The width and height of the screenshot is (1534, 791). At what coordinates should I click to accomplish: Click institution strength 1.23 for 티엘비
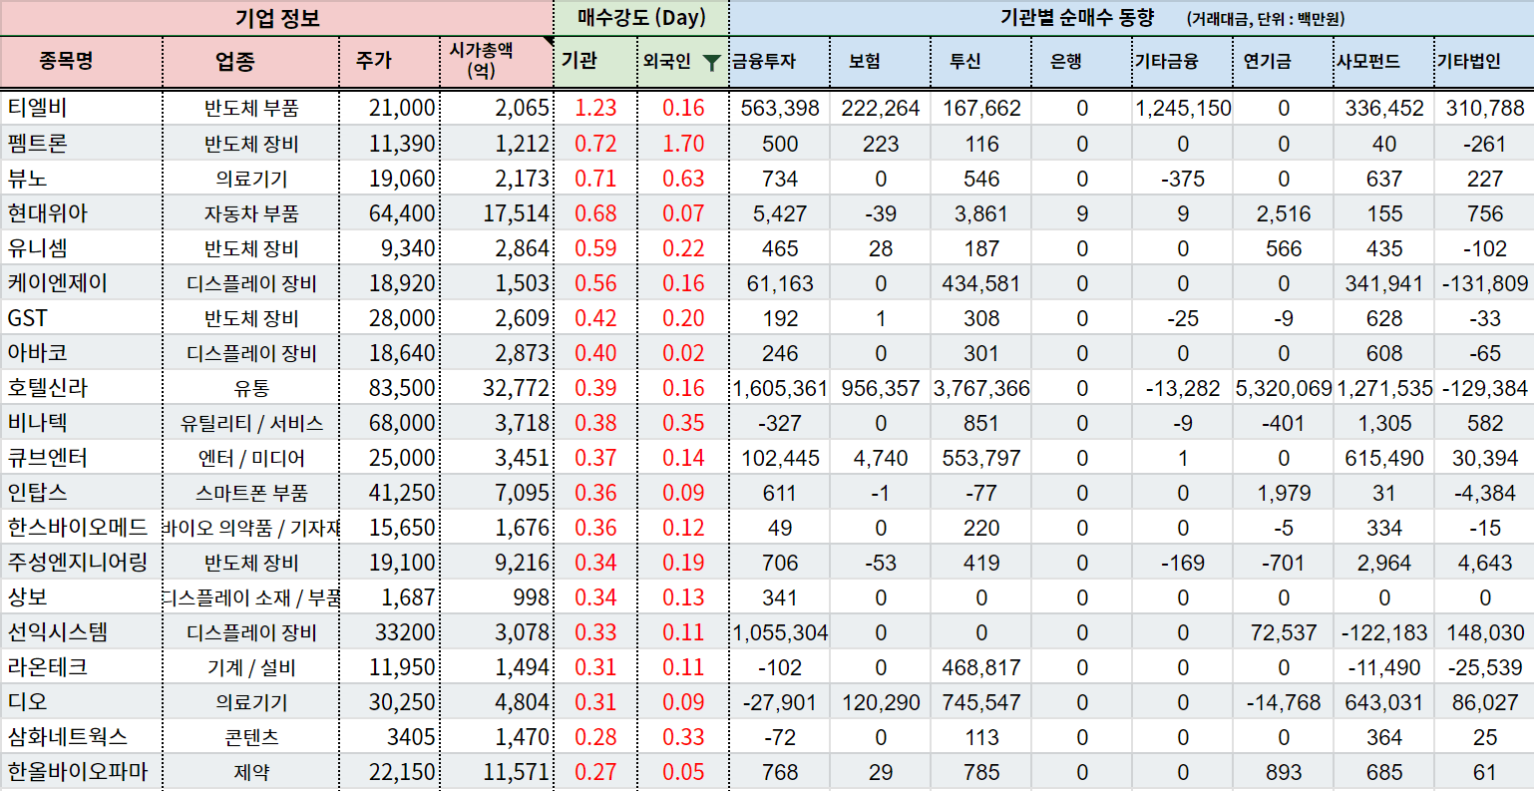click(595, 109)
